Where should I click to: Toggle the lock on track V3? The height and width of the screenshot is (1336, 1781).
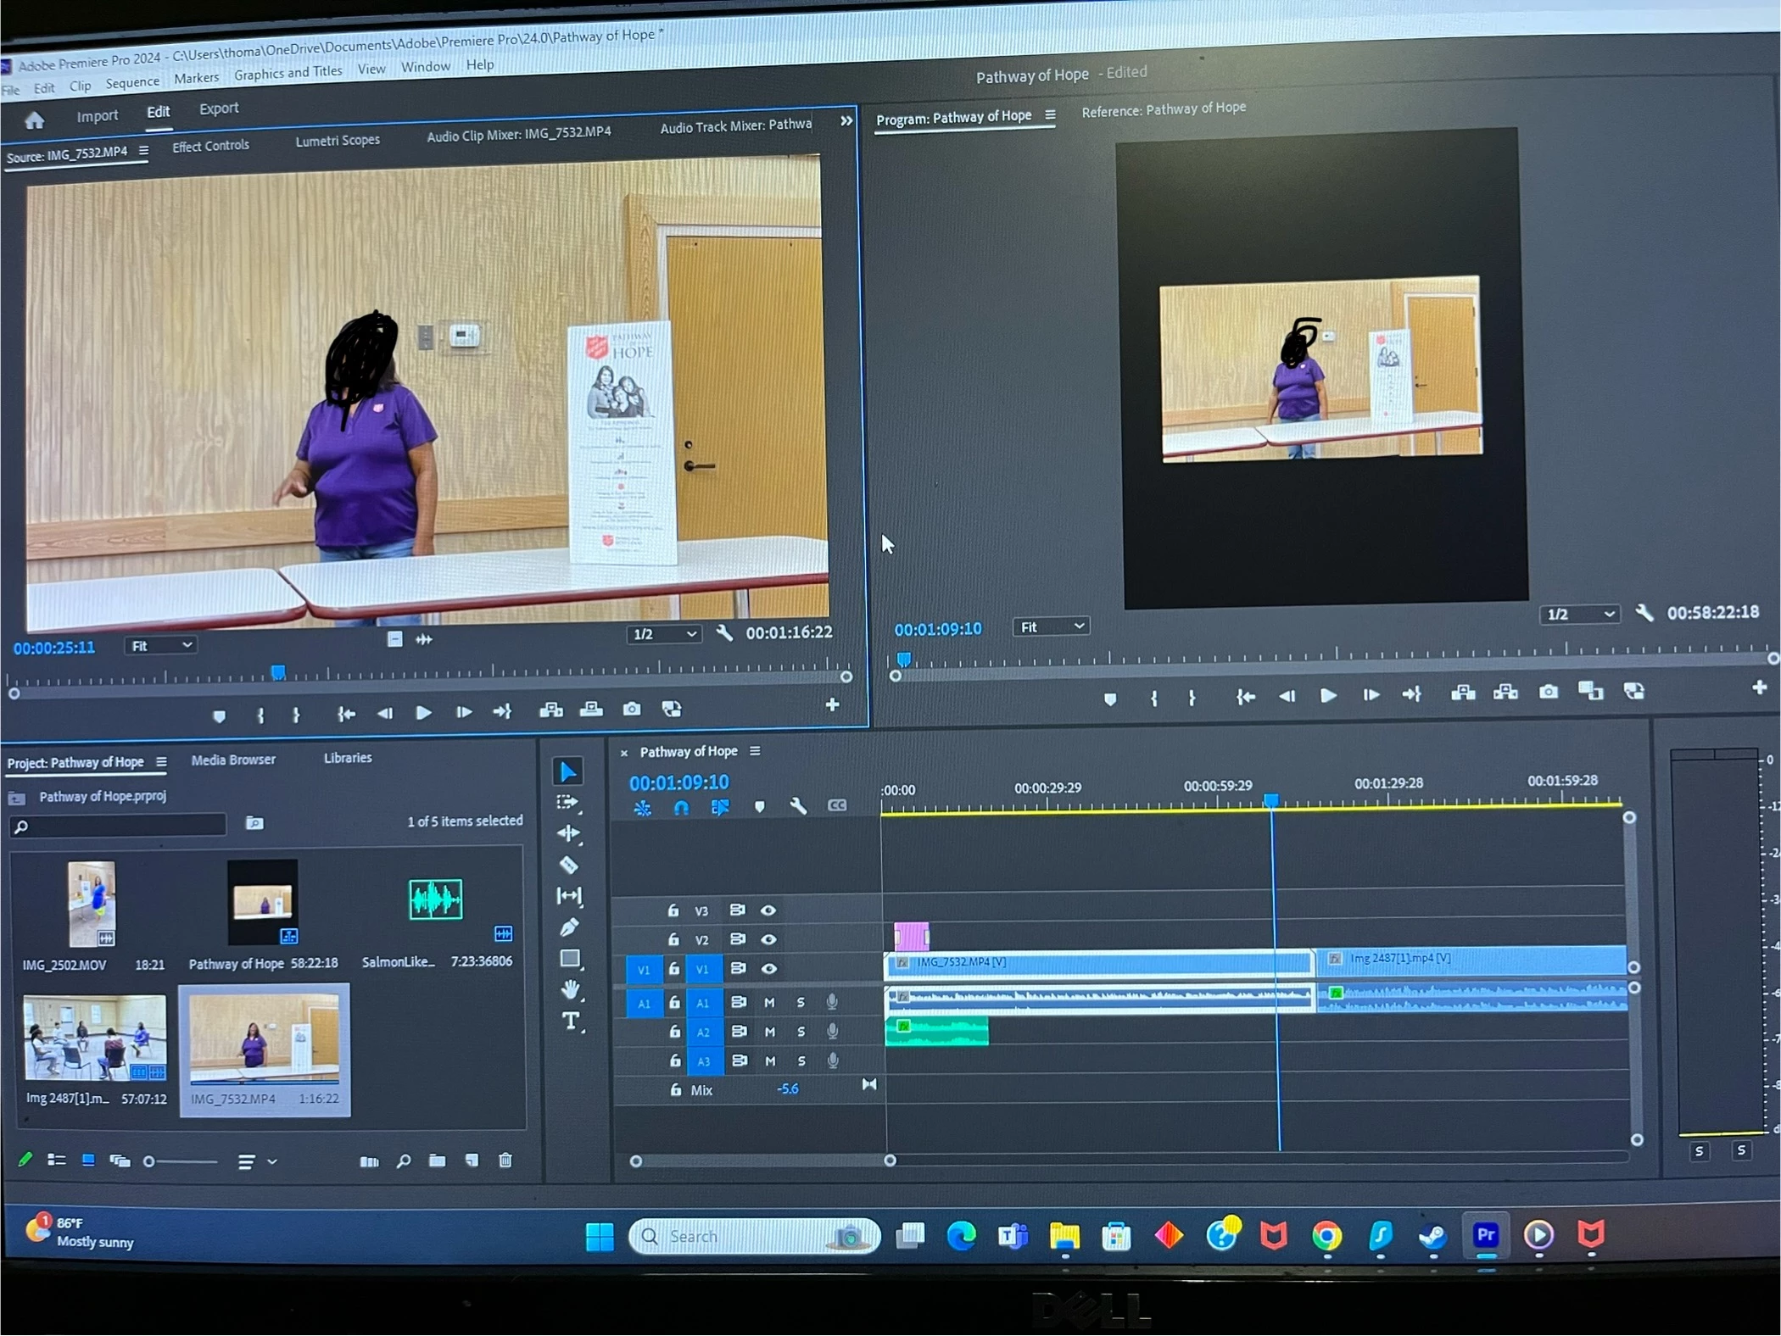(673, 910)
